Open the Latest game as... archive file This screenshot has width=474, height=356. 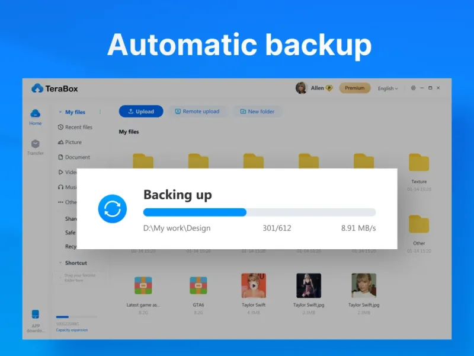coord(143,285)
